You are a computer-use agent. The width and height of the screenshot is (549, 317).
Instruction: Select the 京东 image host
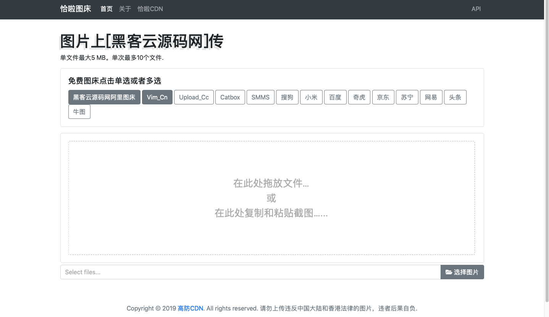tap(383, 97)
